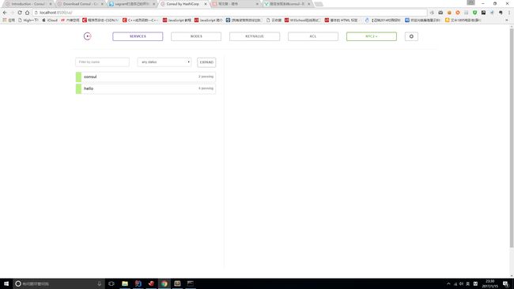
Task: Click the Cortana search box
Action: point(58,283)
